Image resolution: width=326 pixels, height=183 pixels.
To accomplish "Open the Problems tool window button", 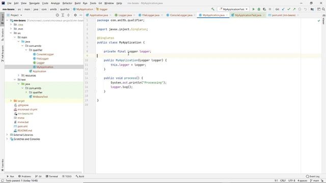I will click(24, 176).
